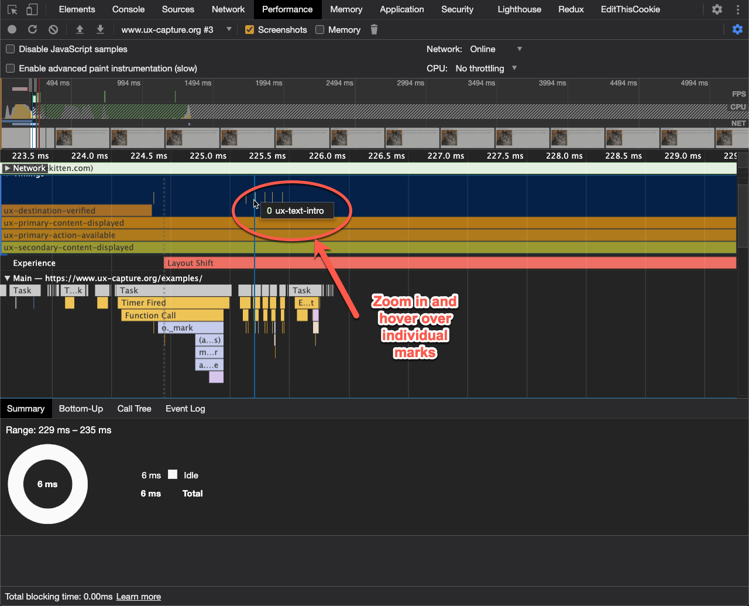Click the save profile download icon
Screen dimensions: 749x606
click(x=100, y=29)
